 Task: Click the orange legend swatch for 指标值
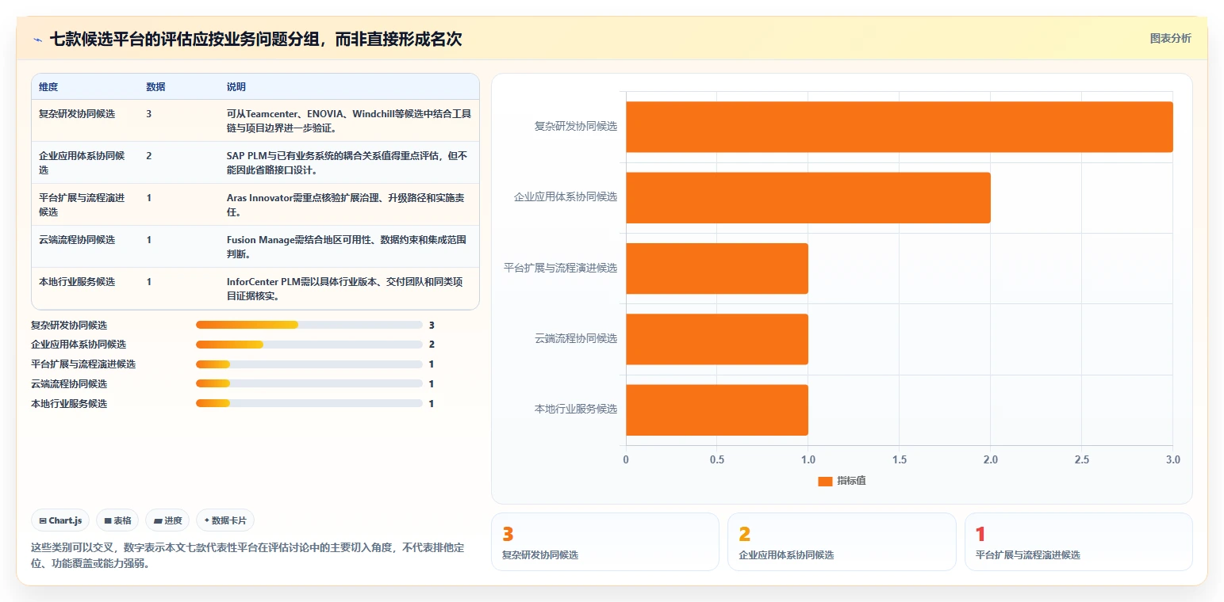[x=825, y=481]
